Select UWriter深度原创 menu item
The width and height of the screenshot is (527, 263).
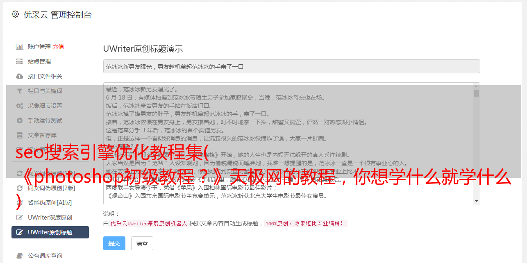[50, 218]
